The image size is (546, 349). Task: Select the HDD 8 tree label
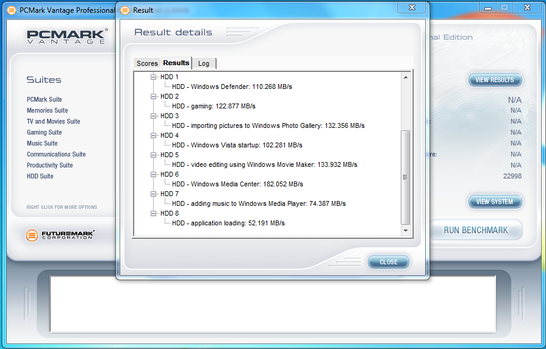coord(170,213)
